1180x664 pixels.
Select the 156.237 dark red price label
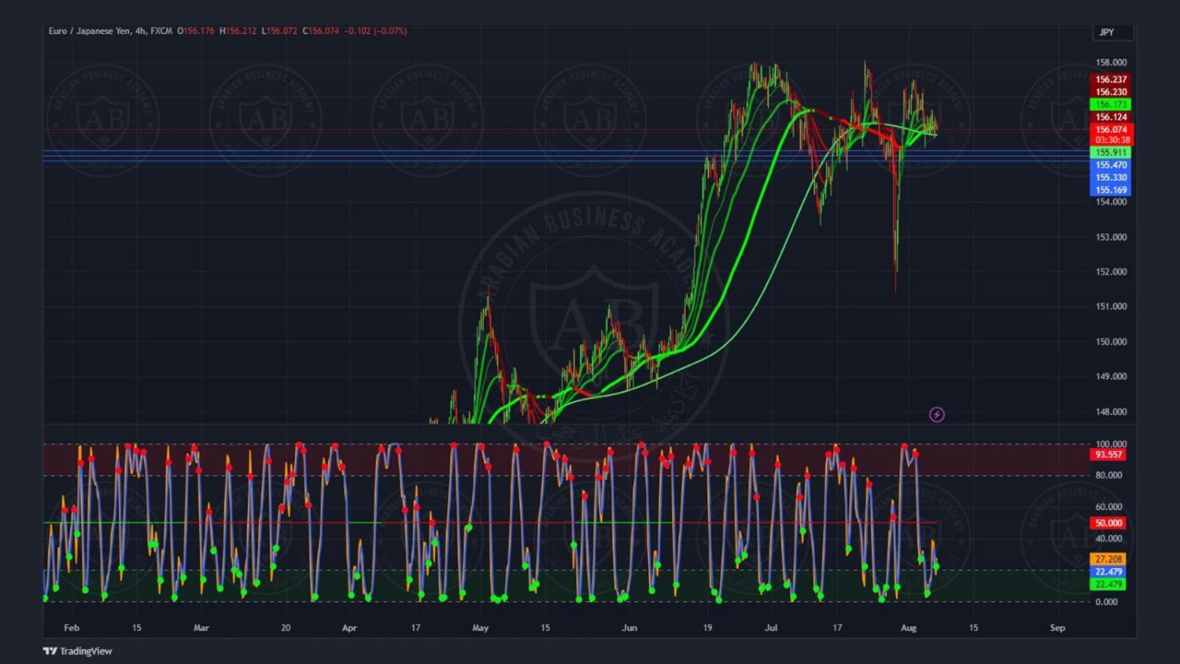point(1111,79)
